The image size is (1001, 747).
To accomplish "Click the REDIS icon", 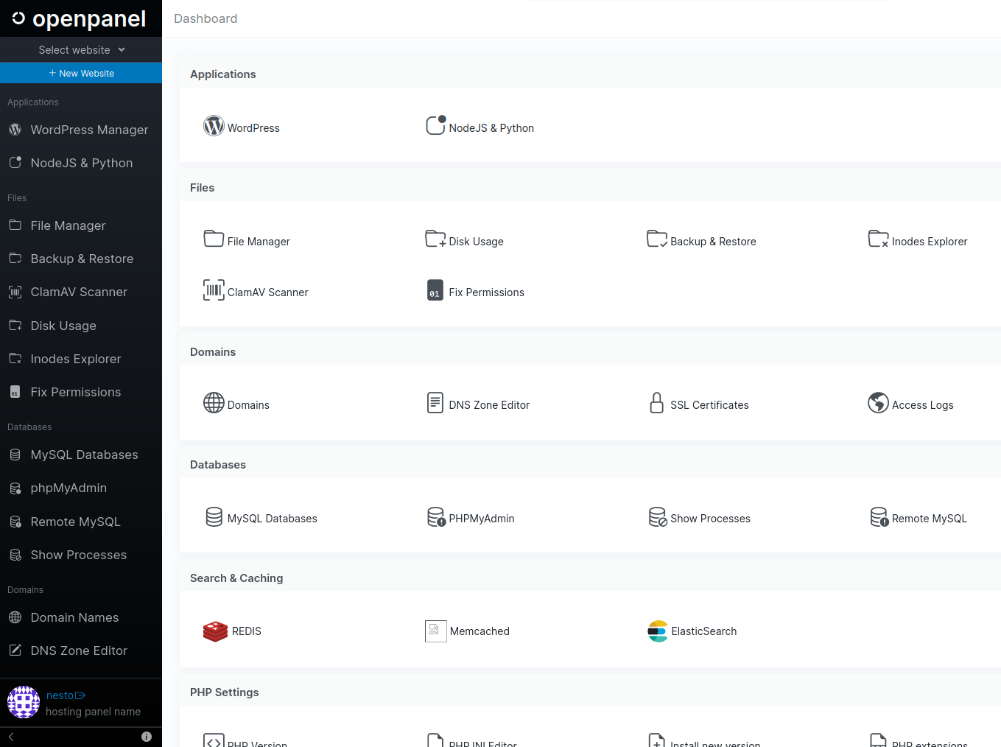I will click(215, 631).
